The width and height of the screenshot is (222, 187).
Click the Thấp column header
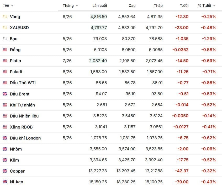pyautogui.click(x=158, y=6)
